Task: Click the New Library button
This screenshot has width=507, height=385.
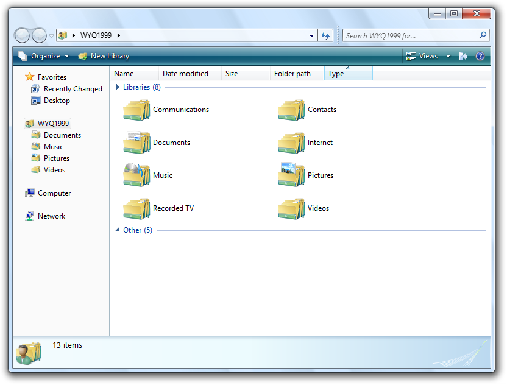Action: coord(104,56)
